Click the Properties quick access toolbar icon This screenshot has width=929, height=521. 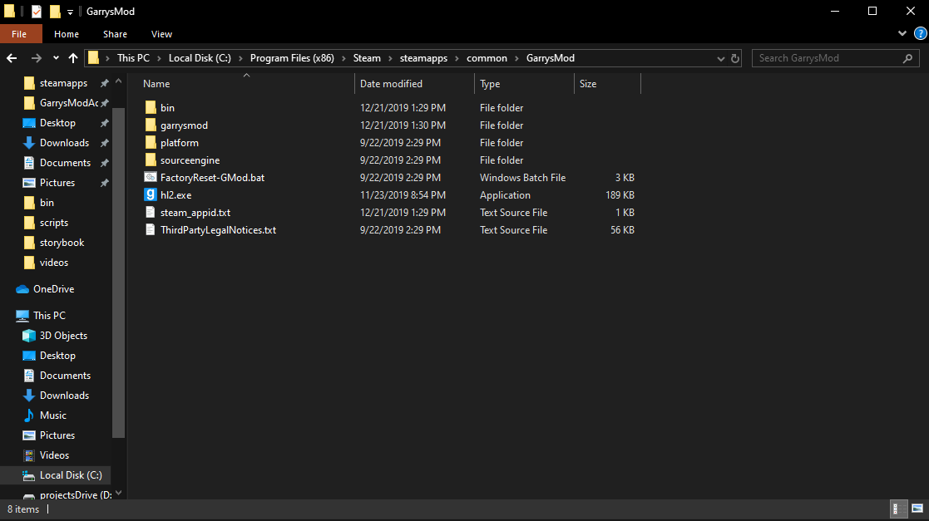click(x=36, y=12)
